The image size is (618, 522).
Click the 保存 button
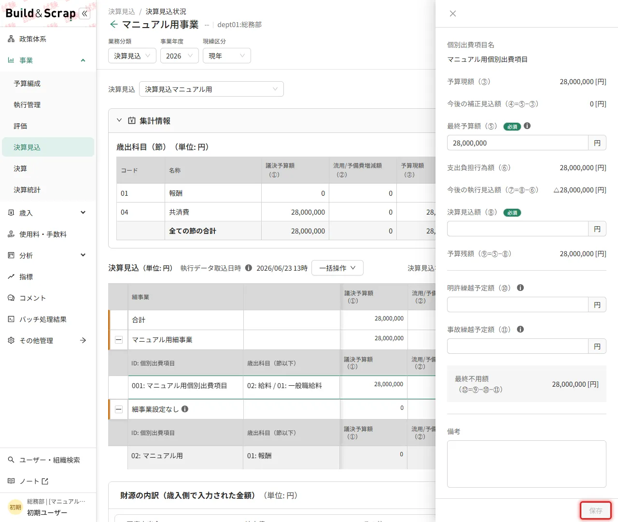(596, 510)
